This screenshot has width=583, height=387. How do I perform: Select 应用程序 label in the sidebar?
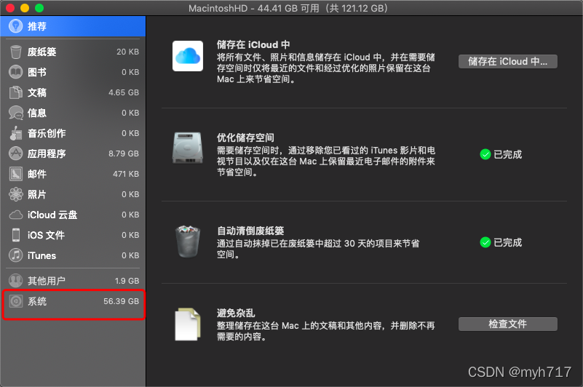point(47,153)
